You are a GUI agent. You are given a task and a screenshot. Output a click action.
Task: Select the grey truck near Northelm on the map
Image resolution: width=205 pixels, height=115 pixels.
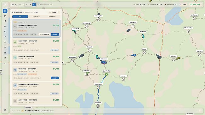pos(129,30)
